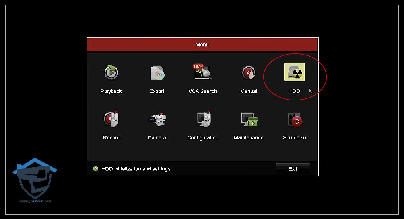Select the 'Playback' text label
This screenshot has width=404, height=219.
click(111, 92)
